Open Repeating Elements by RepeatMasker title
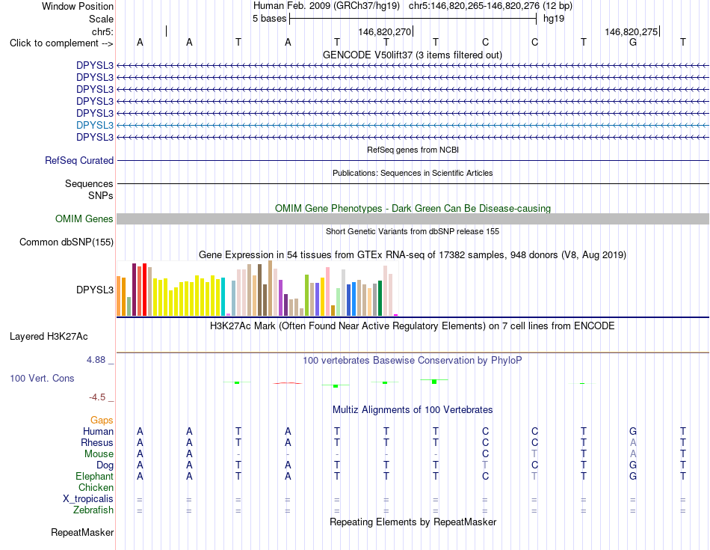This screenshot has height=550, width=710. click(x=413, y=522)
